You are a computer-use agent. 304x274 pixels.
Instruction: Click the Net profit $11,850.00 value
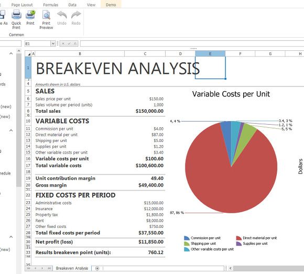click(151, 242)
